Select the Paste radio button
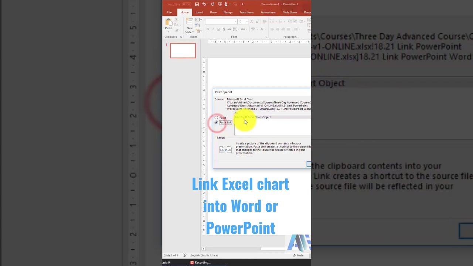 tap(217, 118)
